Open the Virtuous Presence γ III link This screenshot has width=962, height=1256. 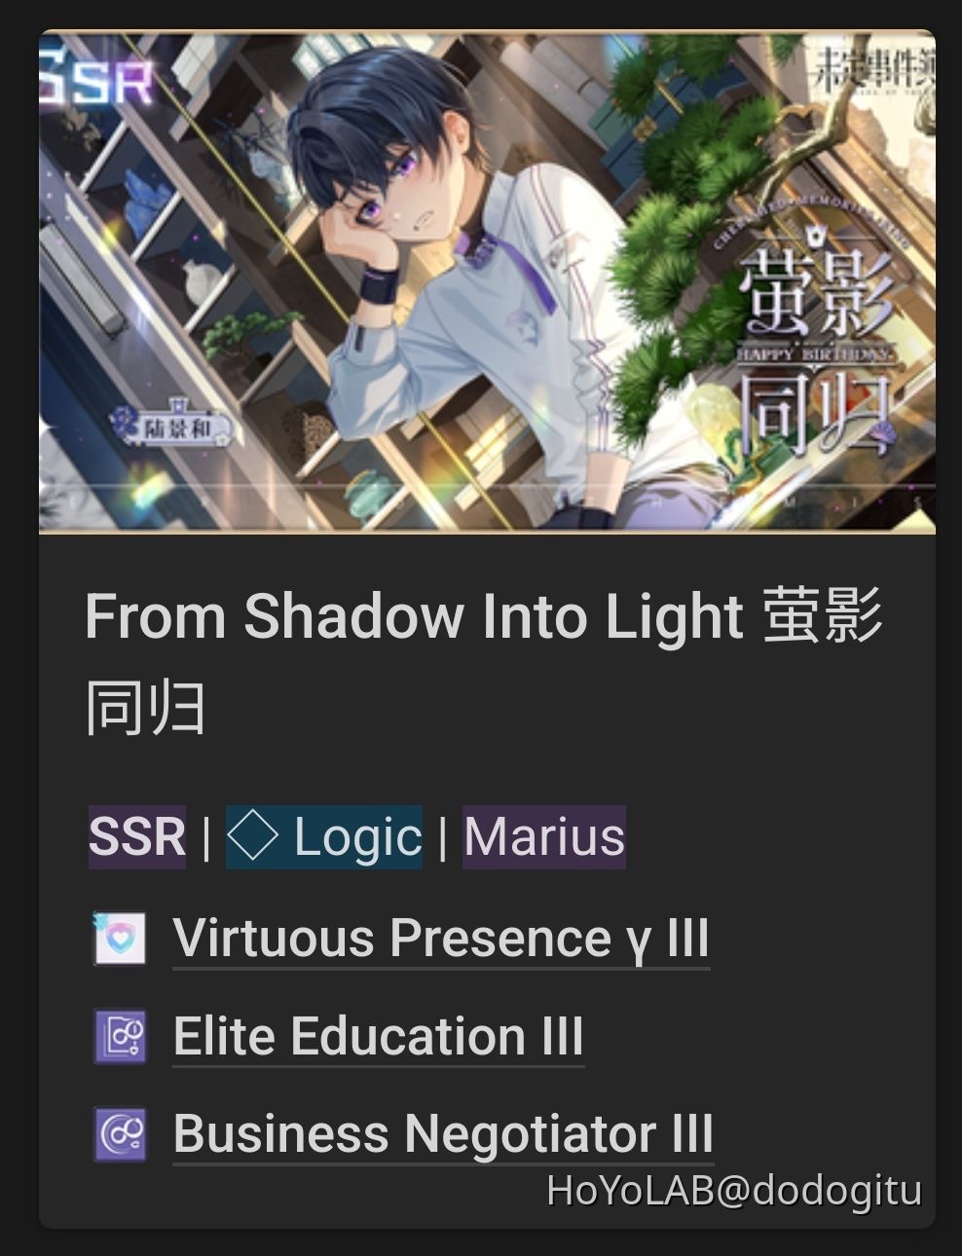tap(441, 939)
